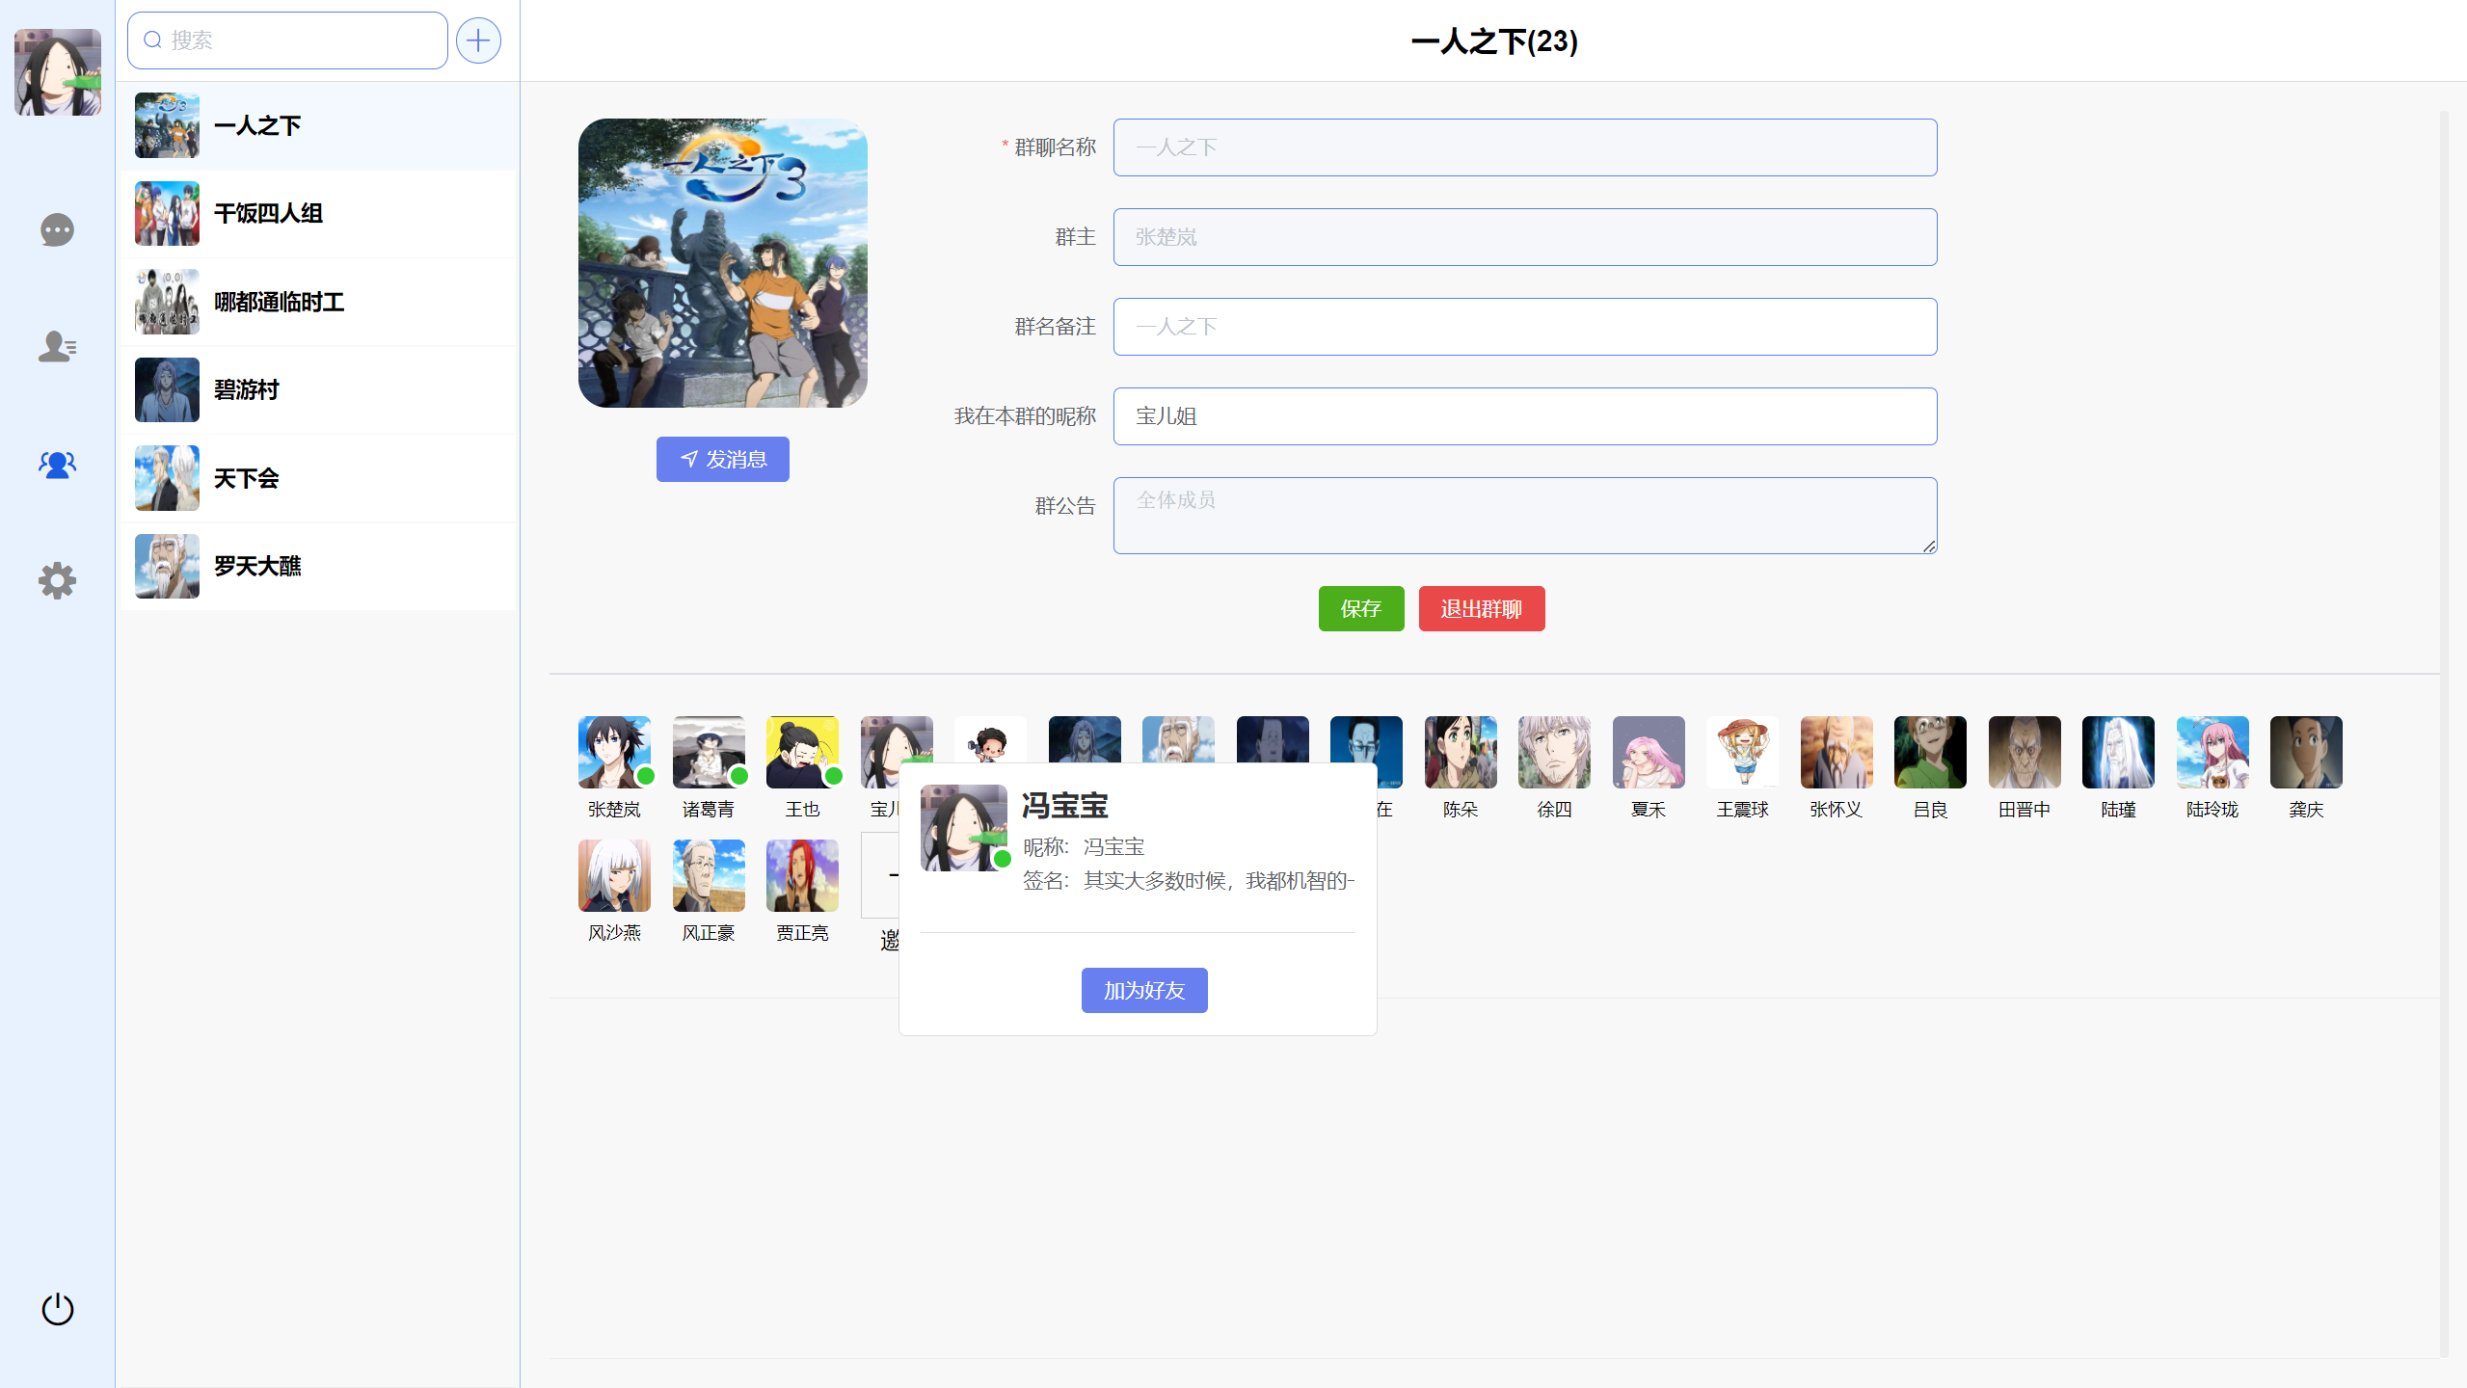The height and width of the screenshot is (1388, 2467).
Task: Click the 发消息 send message button
Action: 722,459
